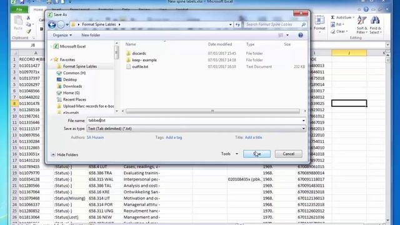Viewport: 400px width, 225px height.
Task: Click AutoSum sigma icon in Excel ribbon
Action: click(x=332, y=17)
